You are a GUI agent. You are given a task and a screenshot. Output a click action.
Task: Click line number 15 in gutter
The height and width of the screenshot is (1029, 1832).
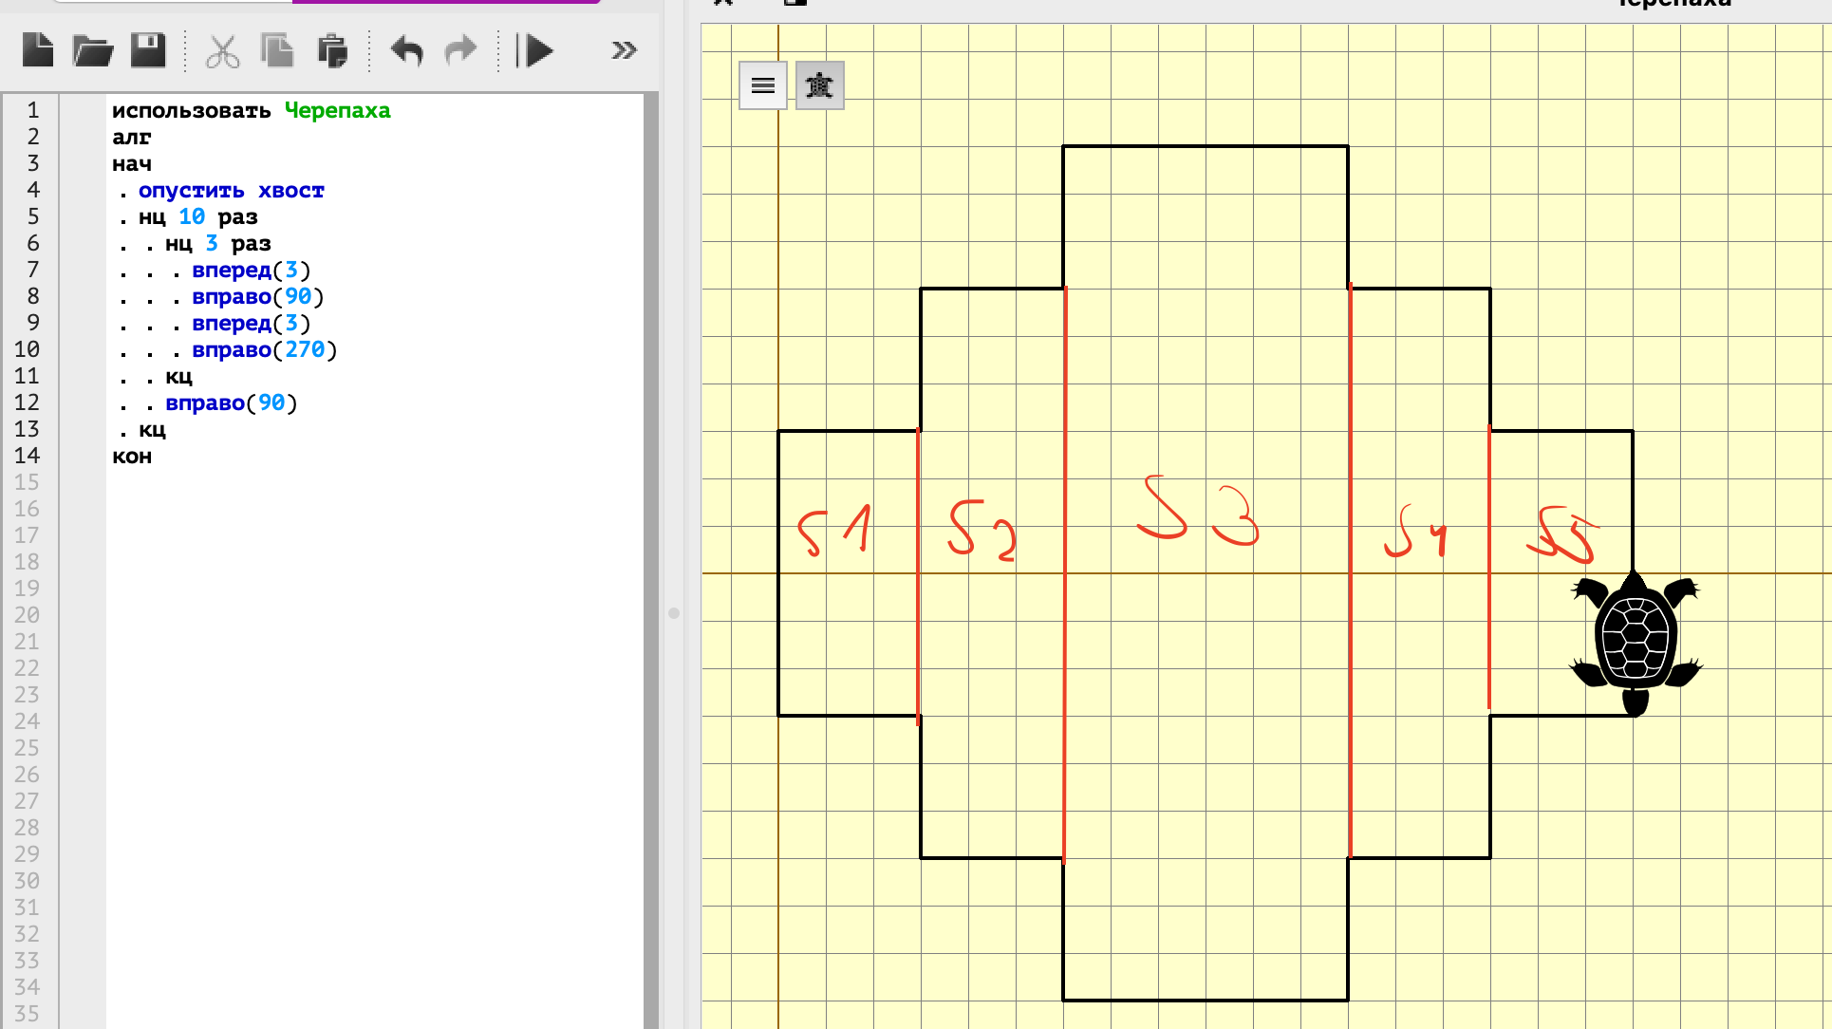pos(27,482)
